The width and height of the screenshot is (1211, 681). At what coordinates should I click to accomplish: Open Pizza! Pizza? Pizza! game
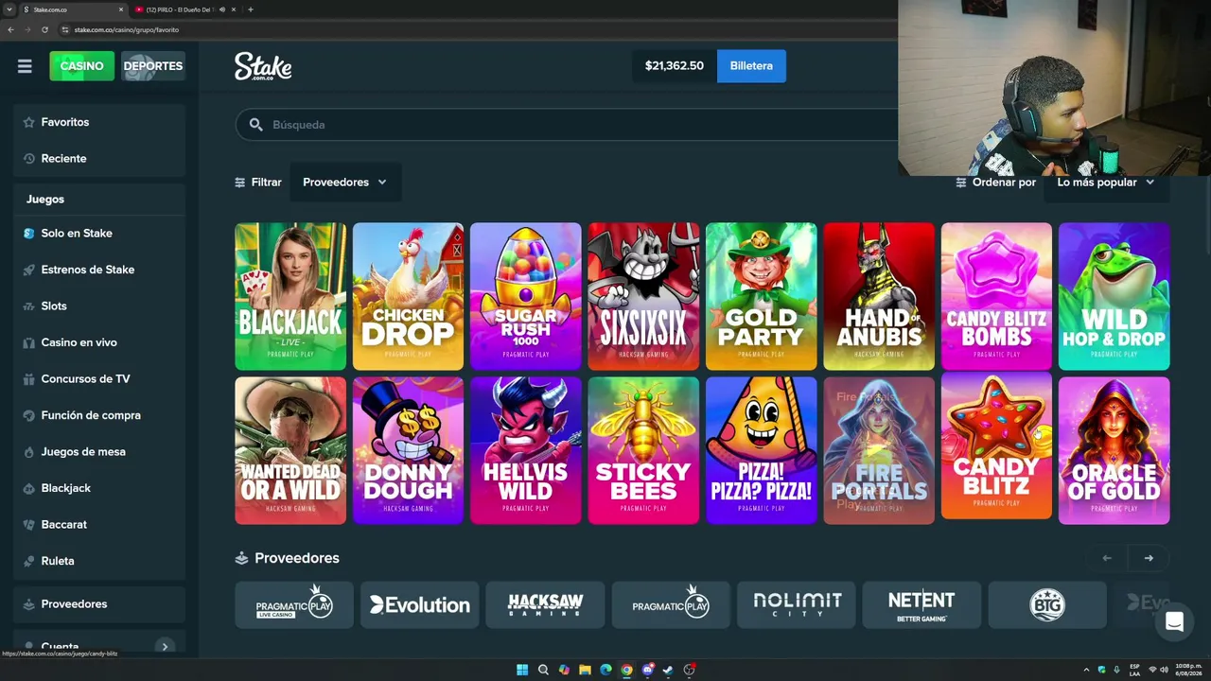[761, 450]
